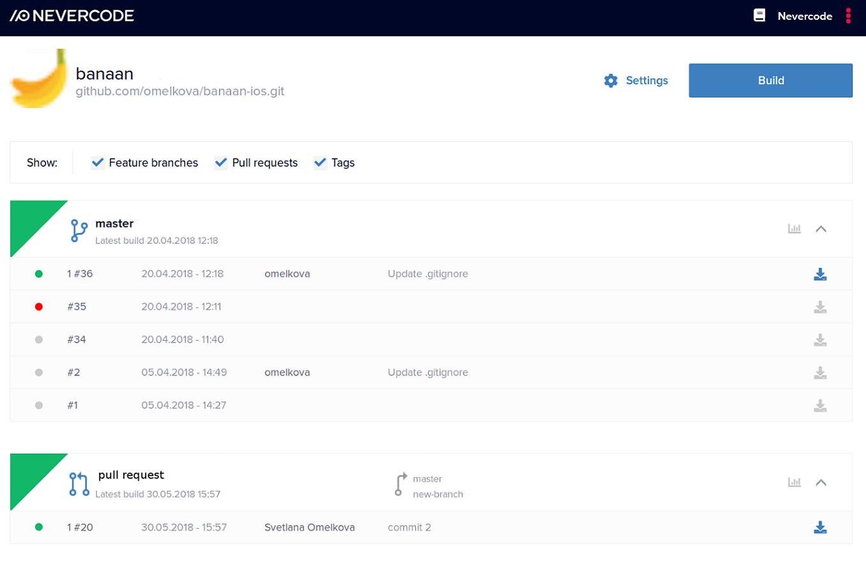Click the merge arrow icon beside new-branch

point(400,484)
